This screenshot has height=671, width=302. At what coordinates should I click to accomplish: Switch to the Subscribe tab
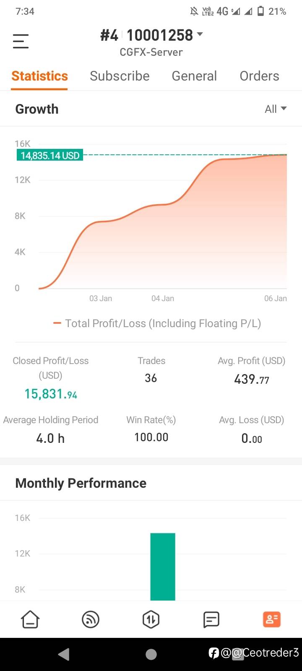pyautogui.click(x=120, y=76)
